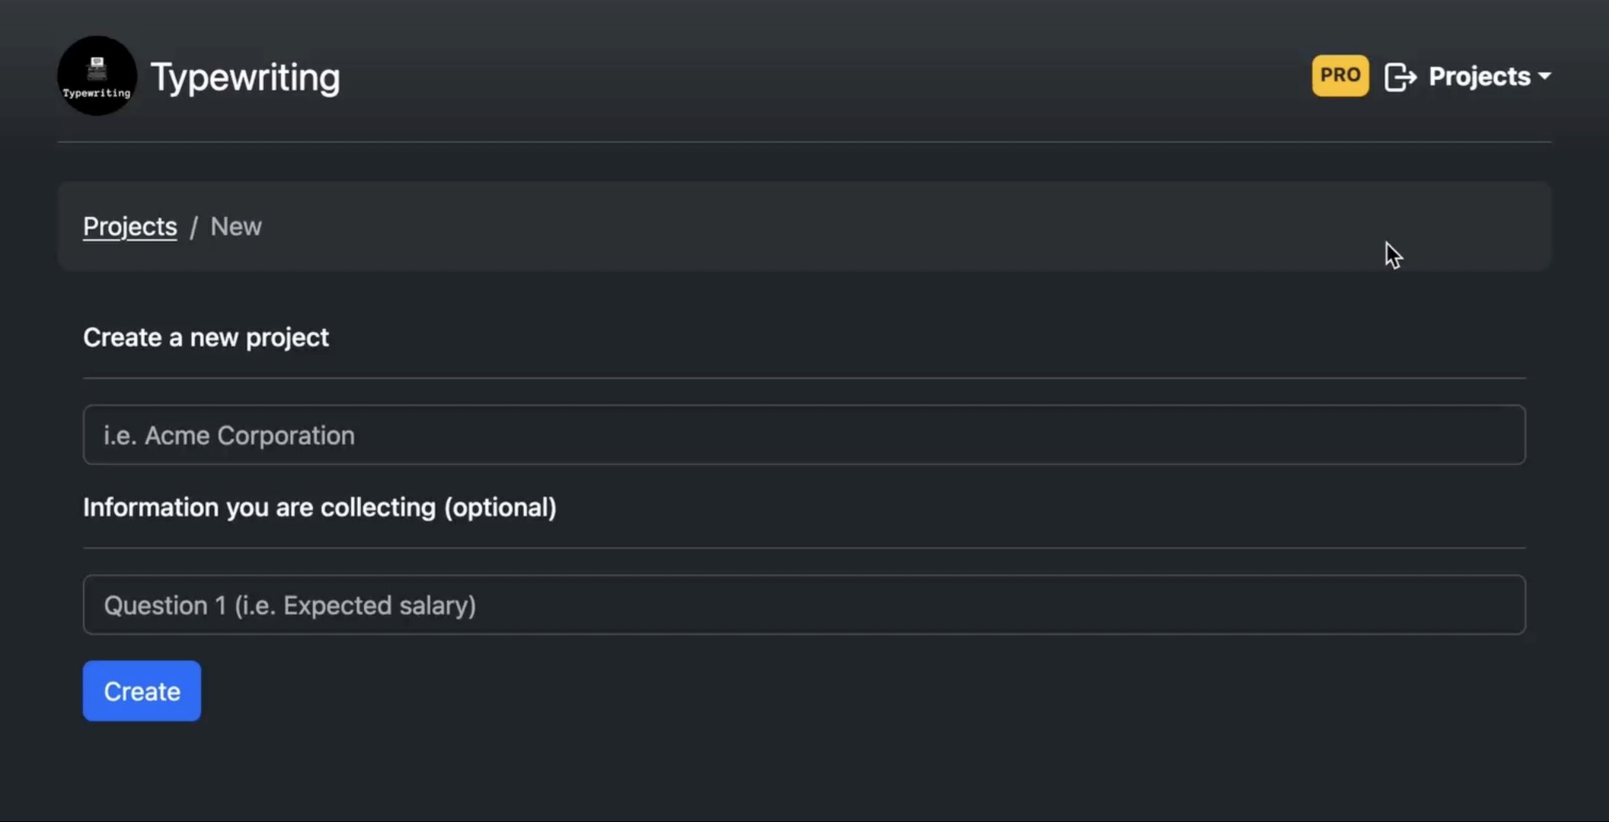This screenshot has width=1609, height=822.
Task: Open the Projects dropdown menu
Action: pyautogui.click(x=1481, y=76)
